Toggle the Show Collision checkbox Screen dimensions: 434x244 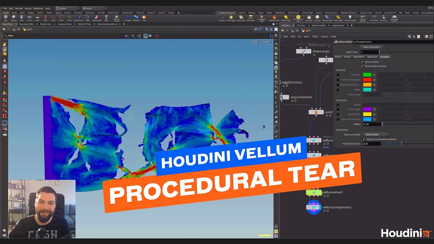[x=362, y=62]
